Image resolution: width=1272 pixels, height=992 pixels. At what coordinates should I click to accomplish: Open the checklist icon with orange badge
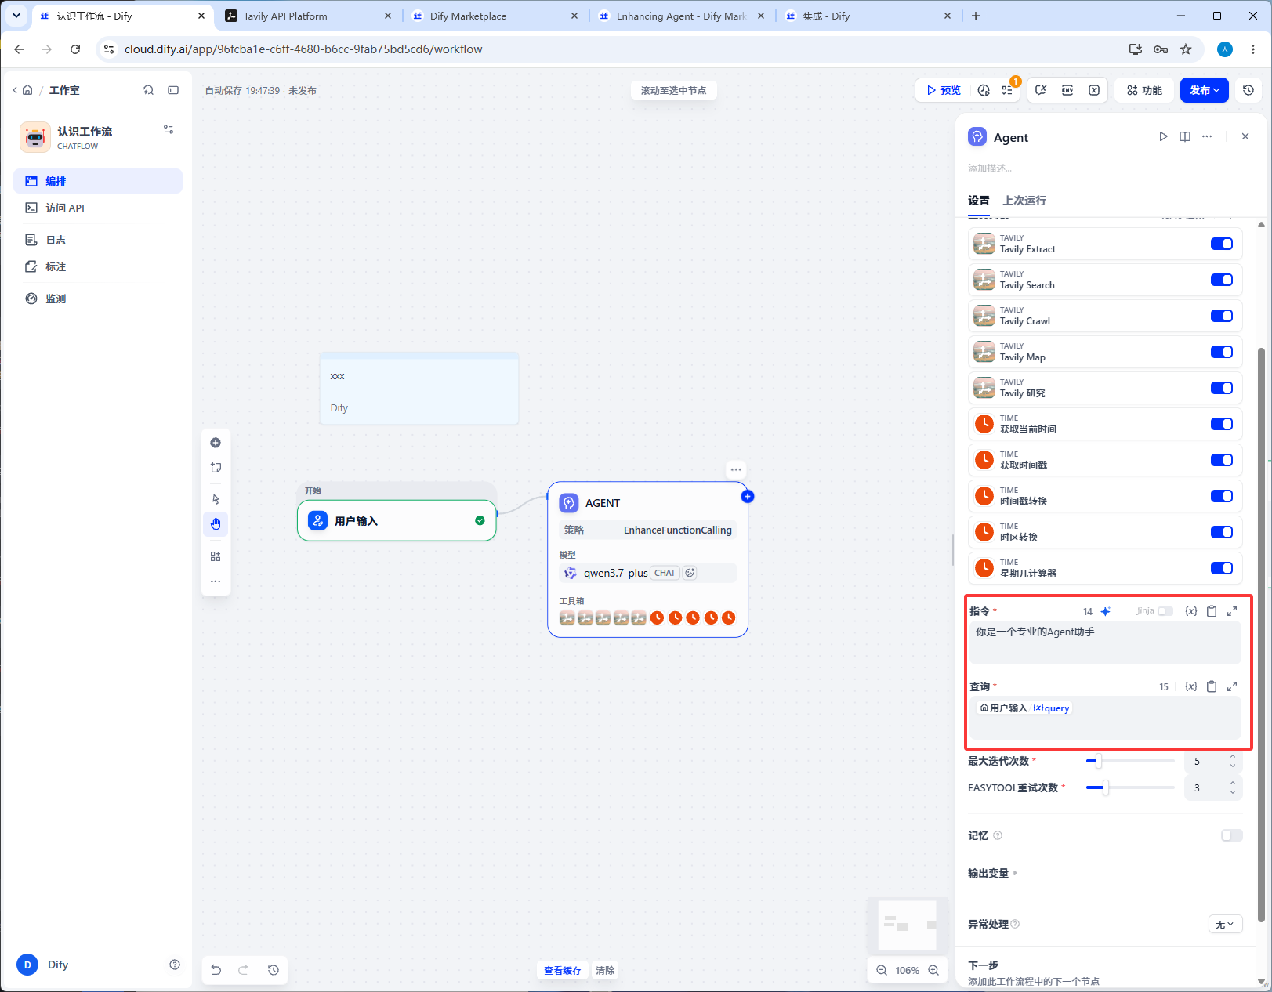pyautogui.click(x=1008, y=90)
